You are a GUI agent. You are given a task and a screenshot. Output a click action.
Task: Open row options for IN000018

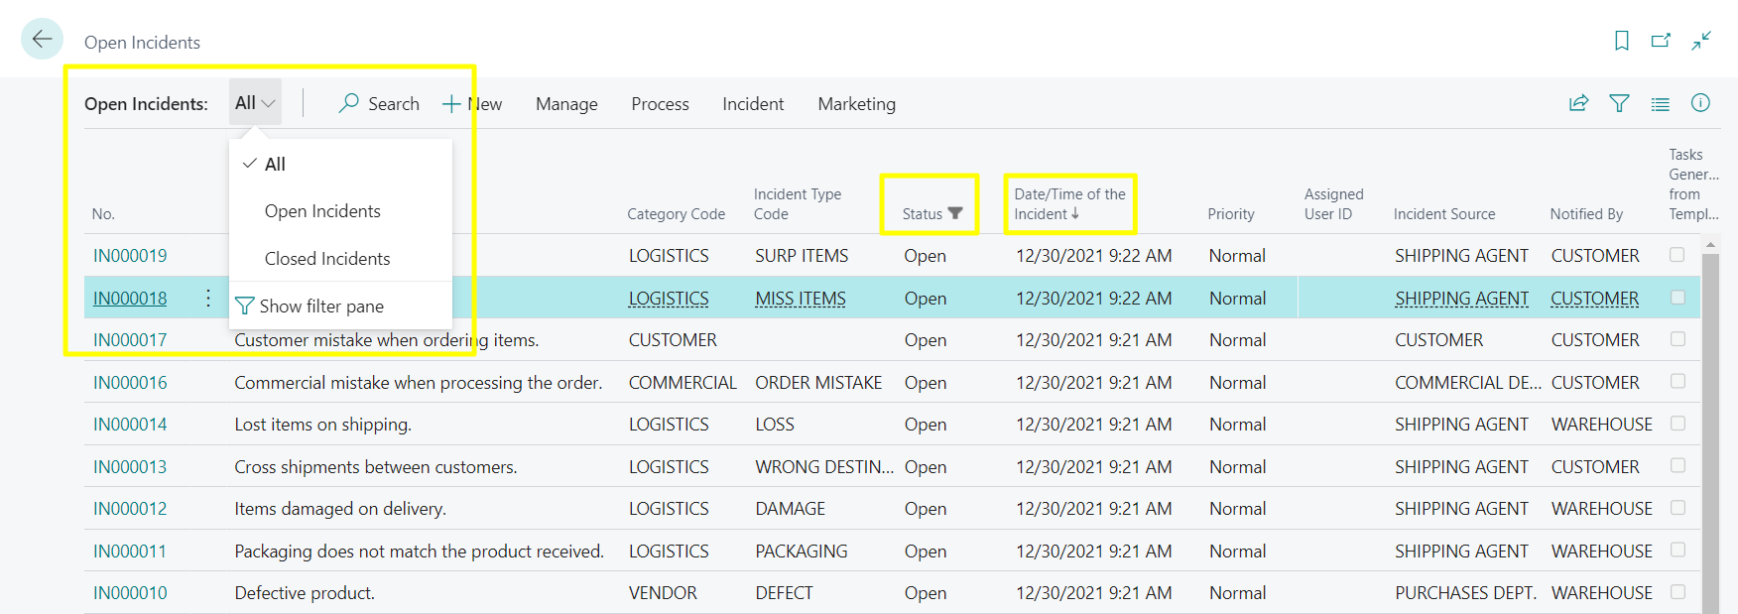pos(208,298)
